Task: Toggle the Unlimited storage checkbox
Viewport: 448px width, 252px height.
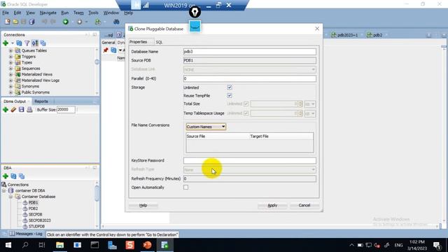Action: tap(230, 87)
